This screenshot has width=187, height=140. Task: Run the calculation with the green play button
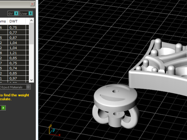coord(3,108)
